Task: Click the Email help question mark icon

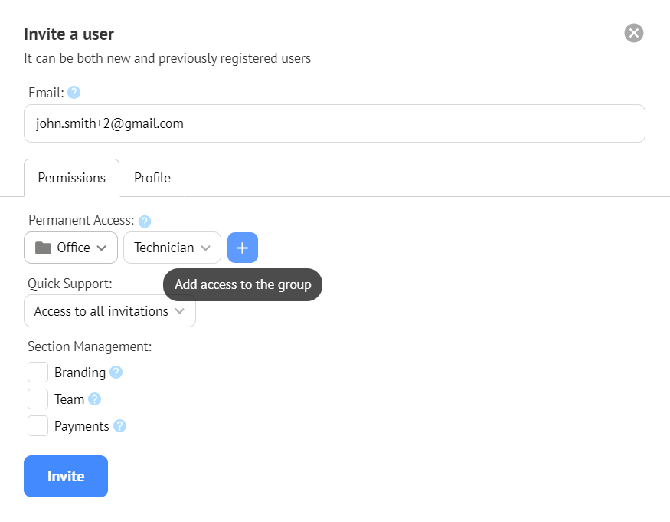Action: (x=74, y=93)
